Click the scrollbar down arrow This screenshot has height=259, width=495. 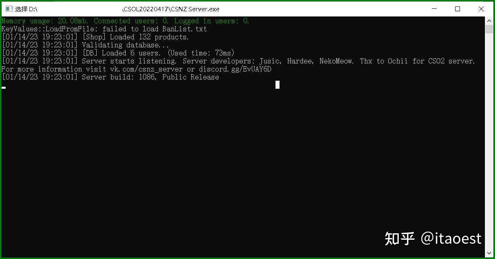point(489,253)
